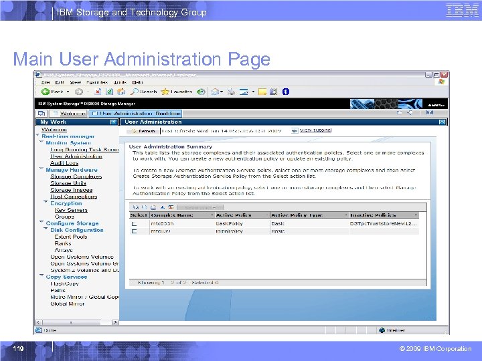Open Extent Pools under Disk Configuration
482x361 pixels.
71,237
